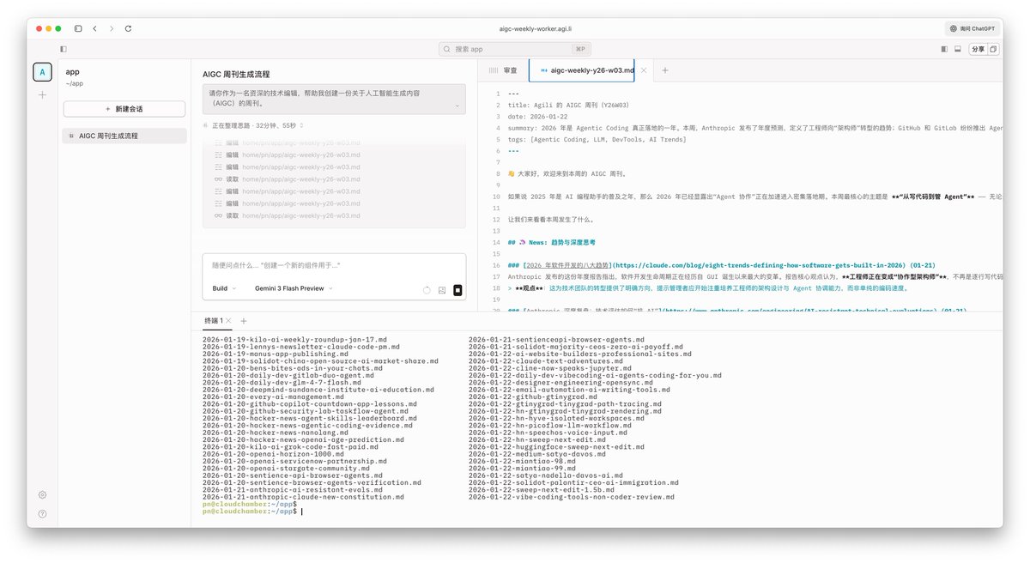
Task: Click 2026-01-19-kilo-ai-weekly-roundup-jan-17.md in terminal
Action: point(294,339)
